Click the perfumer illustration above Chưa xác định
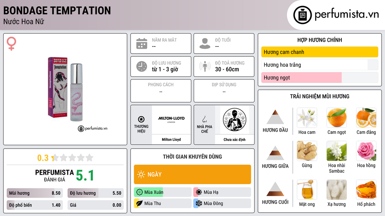The image size is (385, 216). tap(235, 120)
